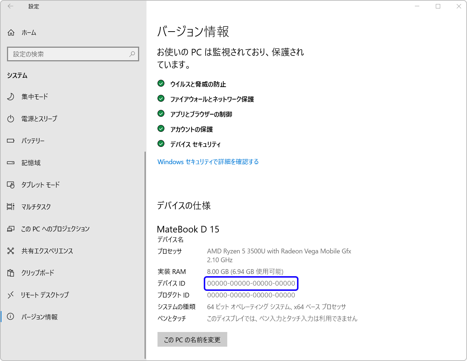Click the storage drive icon
The height and width of the screenshot is (361, 467).
(11, 163)
